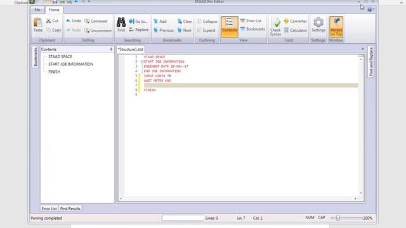
Task: Click the vertical scrollbar down arrow
Action: tap(361, 193)
